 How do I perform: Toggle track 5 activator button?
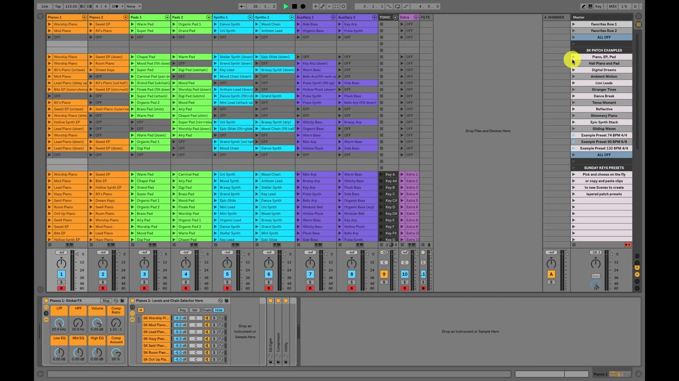pos(227,274)
